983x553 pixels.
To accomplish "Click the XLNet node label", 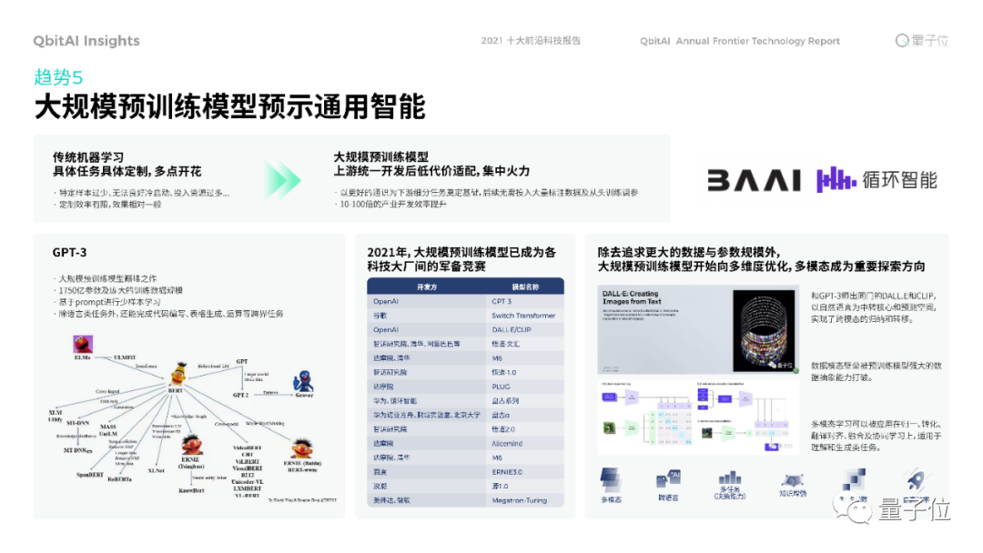I will 157,470.
